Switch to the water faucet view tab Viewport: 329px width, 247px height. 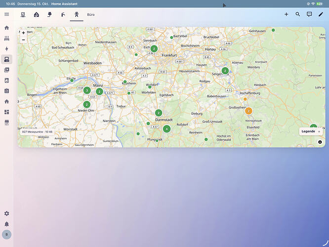click(x=63, y=14)
